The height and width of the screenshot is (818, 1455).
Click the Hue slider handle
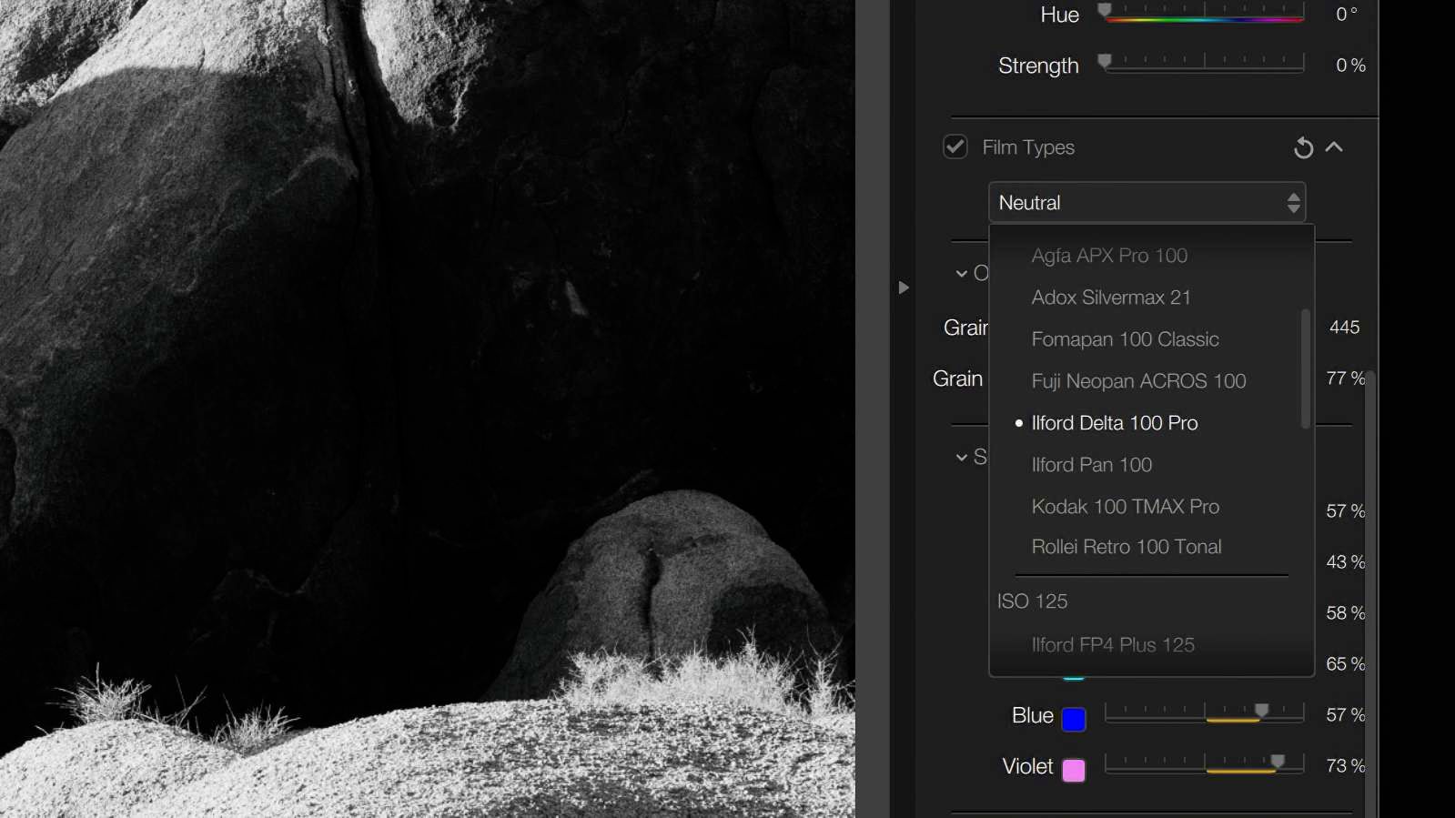[1105, 10]
